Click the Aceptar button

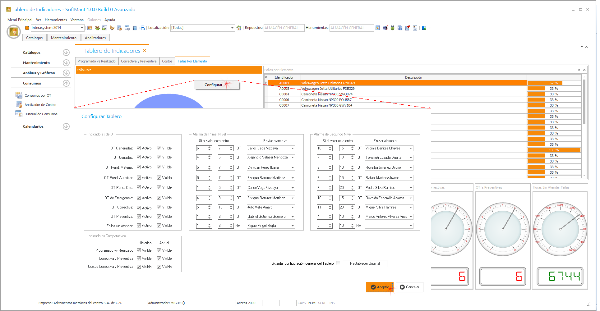pyautogui.click(x=380, y=287)
